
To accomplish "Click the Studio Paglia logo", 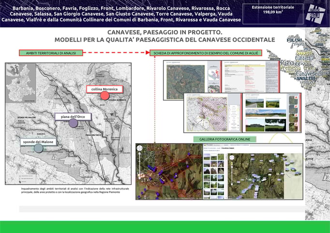I will pyautogui.click(x=315, y=14).
